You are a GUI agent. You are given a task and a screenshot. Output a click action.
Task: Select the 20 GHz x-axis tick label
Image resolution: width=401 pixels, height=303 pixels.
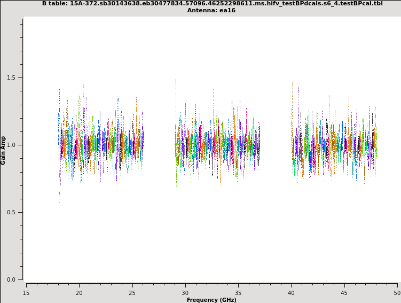pos(79,292)
